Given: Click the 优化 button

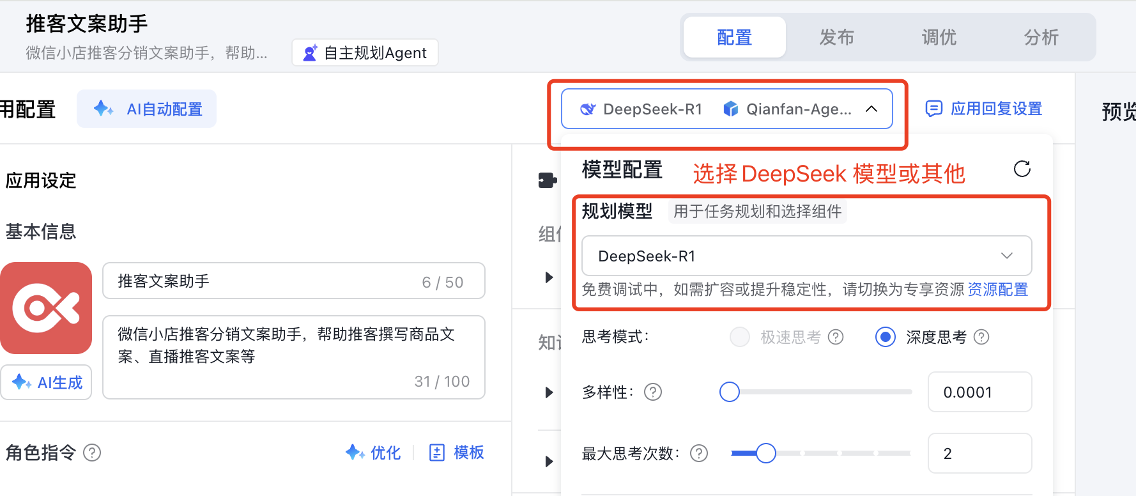Looking at the screenshot, I should click(x=373, y=453).
